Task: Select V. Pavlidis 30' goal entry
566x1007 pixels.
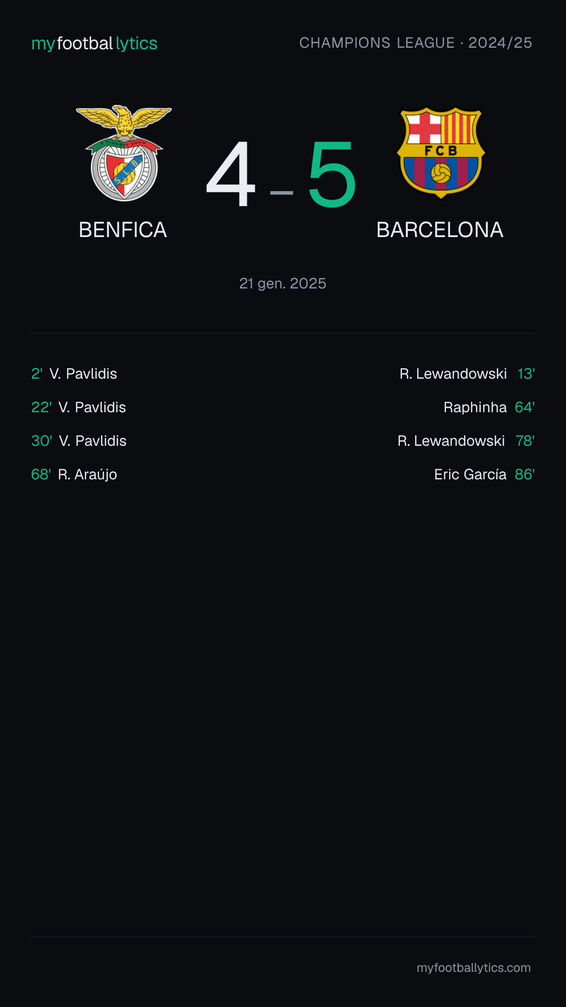Action: pyautogui.click(x=79, y=441)
